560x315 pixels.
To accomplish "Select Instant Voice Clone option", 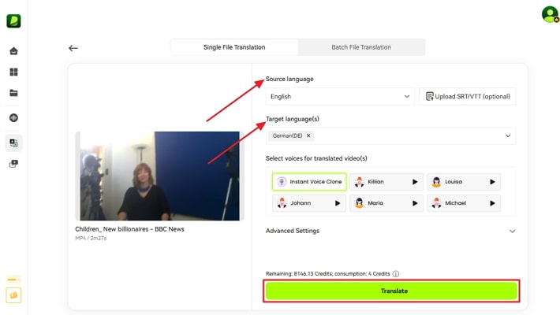I will point(309,182).
